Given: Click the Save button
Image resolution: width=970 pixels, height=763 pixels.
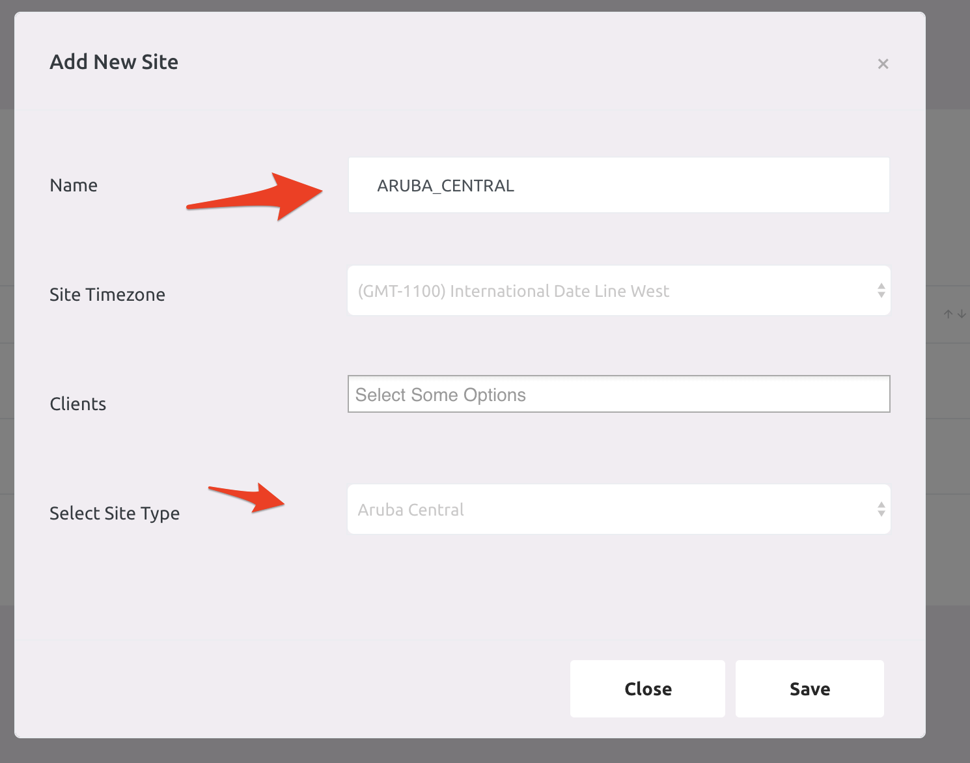Looking at the screenshot, I should [809, 689].
